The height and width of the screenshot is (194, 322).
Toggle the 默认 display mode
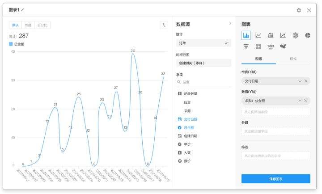[x=16, y=25]
